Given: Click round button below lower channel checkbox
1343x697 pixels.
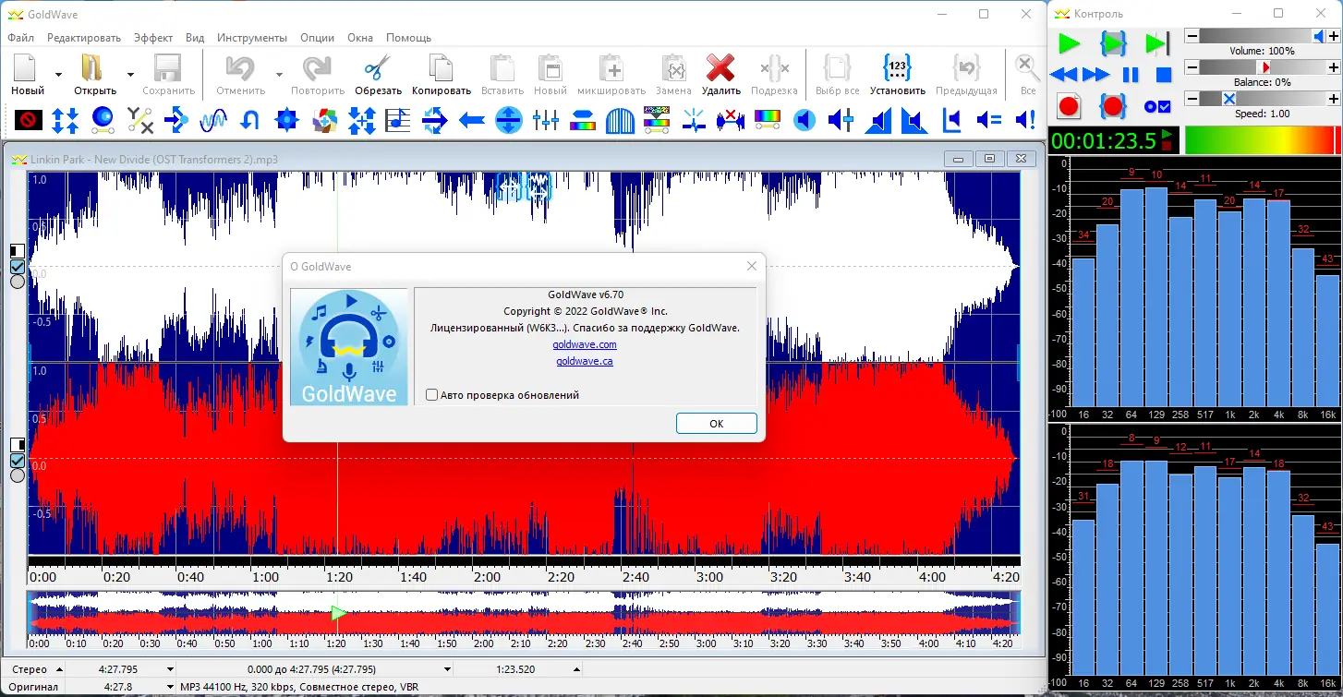Looking at the screenshot, I should coord(17,475).
